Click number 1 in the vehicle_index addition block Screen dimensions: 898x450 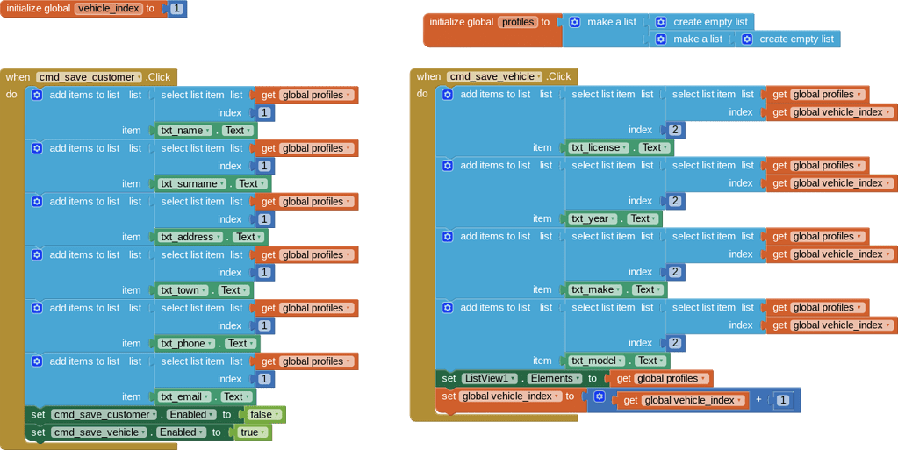tap(782, 401)
